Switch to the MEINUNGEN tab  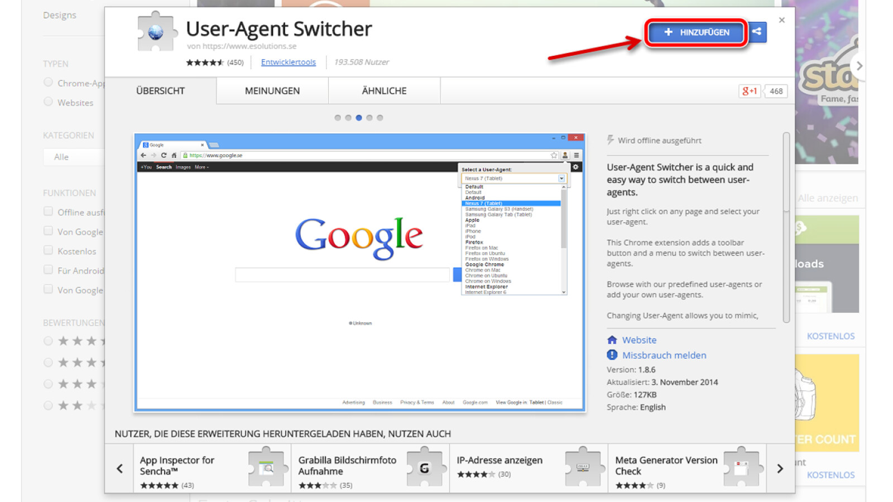pyautogui.click(x=272, y=91)
